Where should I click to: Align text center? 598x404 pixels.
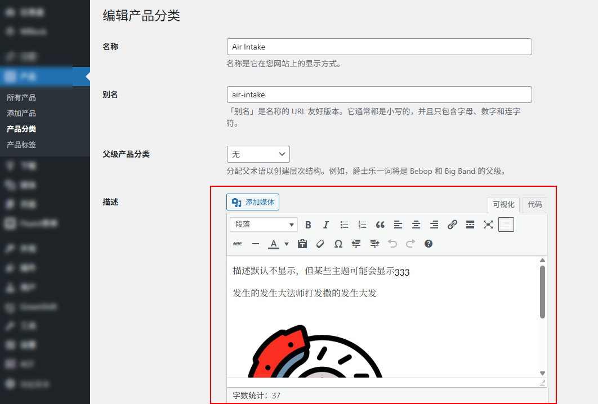click(416, 225)
